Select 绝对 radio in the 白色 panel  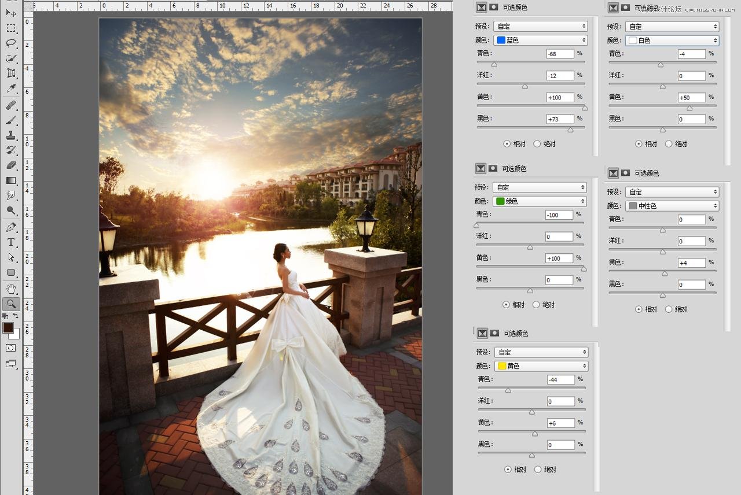[x=669, y=144]
